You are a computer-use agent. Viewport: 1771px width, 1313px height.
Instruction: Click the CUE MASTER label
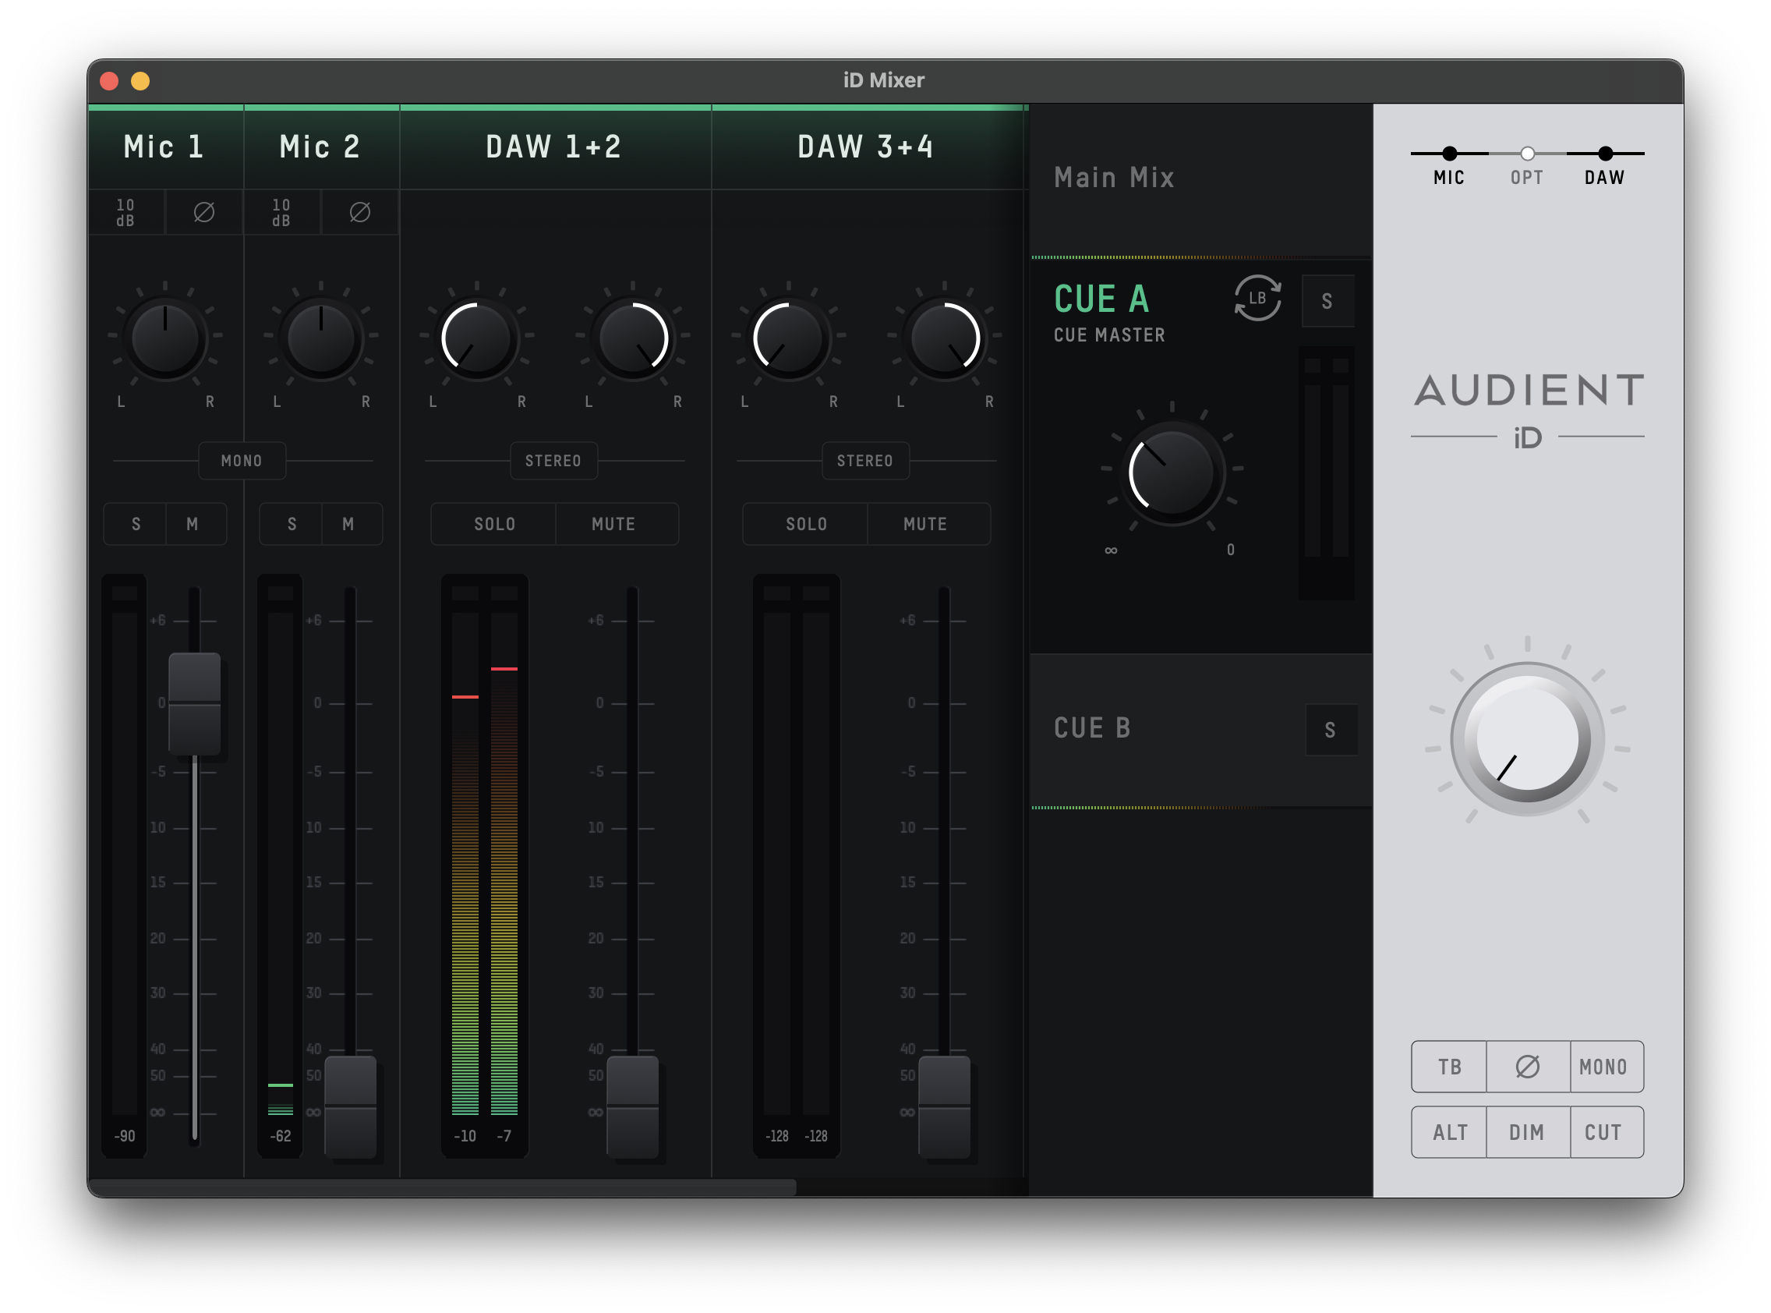(1109, 335)
